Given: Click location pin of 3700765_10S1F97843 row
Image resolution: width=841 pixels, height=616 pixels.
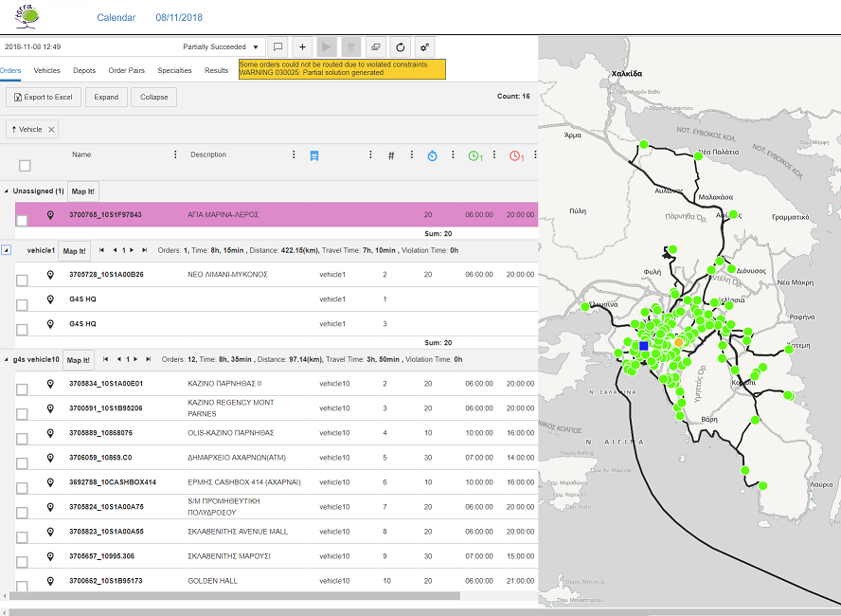Looking at the screenshot, I should point(50,215).
